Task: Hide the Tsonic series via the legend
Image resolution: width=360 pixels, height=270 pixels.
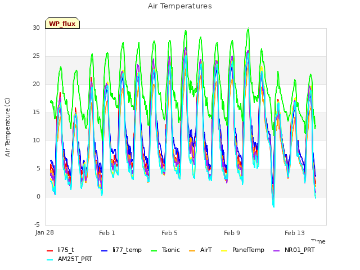Action: coord(165,250)
